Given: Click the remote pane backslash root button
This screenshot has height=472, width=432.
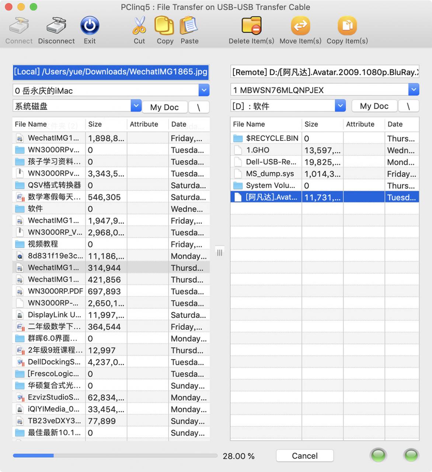Looking at the screenshot, I should 408,106.
